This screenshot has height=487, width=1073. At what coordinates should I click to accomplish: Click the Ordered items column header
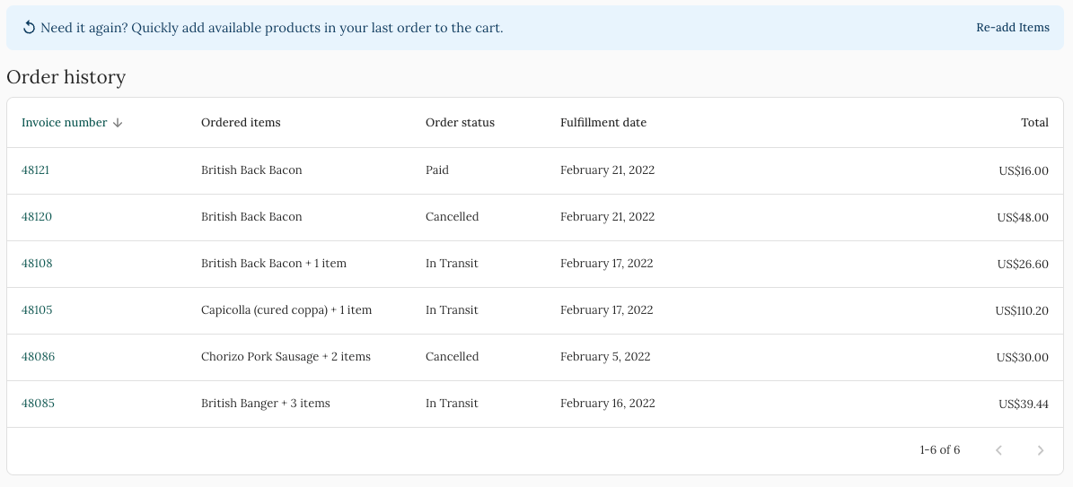coord(241,123)
